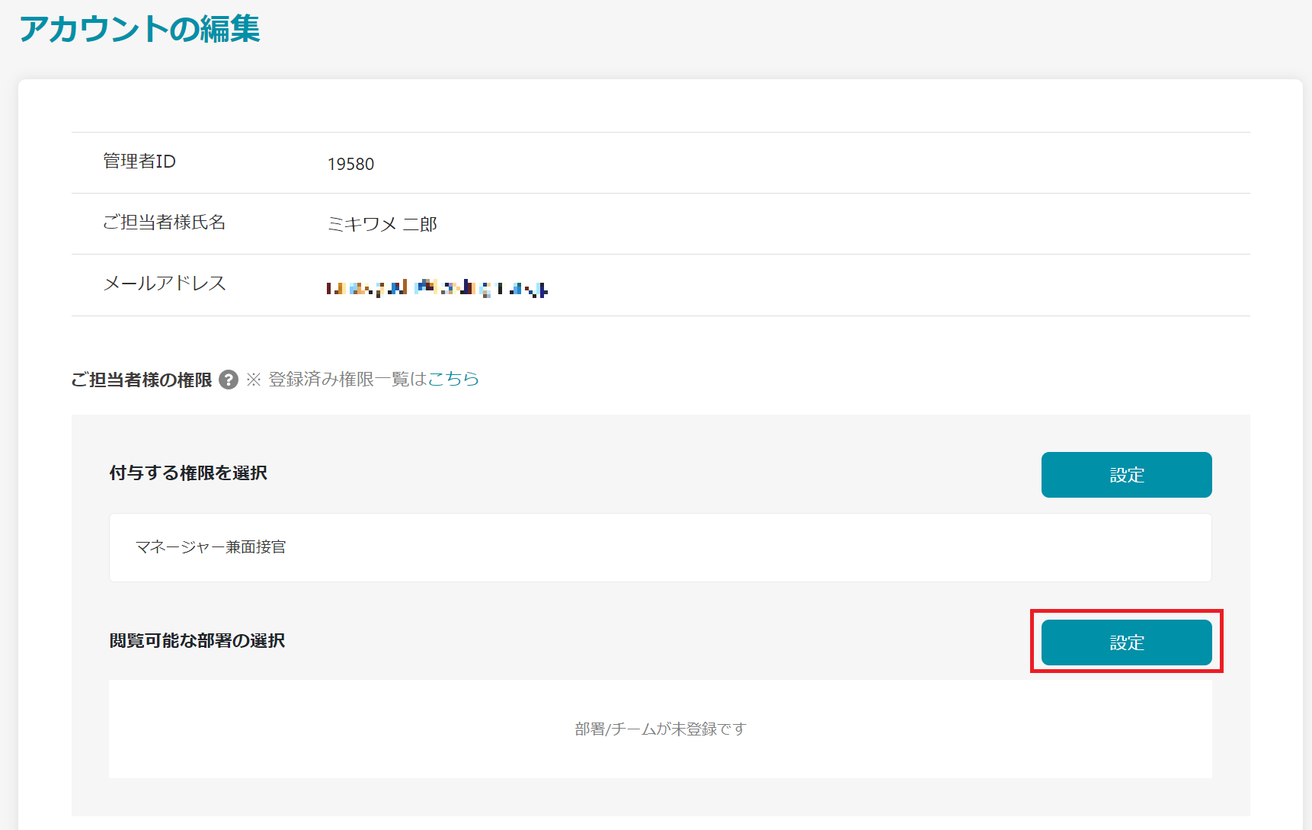Click the ご担当者様氏名 label
The image size is (1312, 830).
[x=164, y=223]
